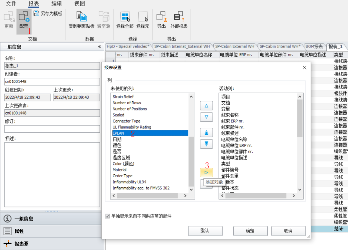
Task: Click 另存为模板 save as template icon
Action: click(36, 14)
